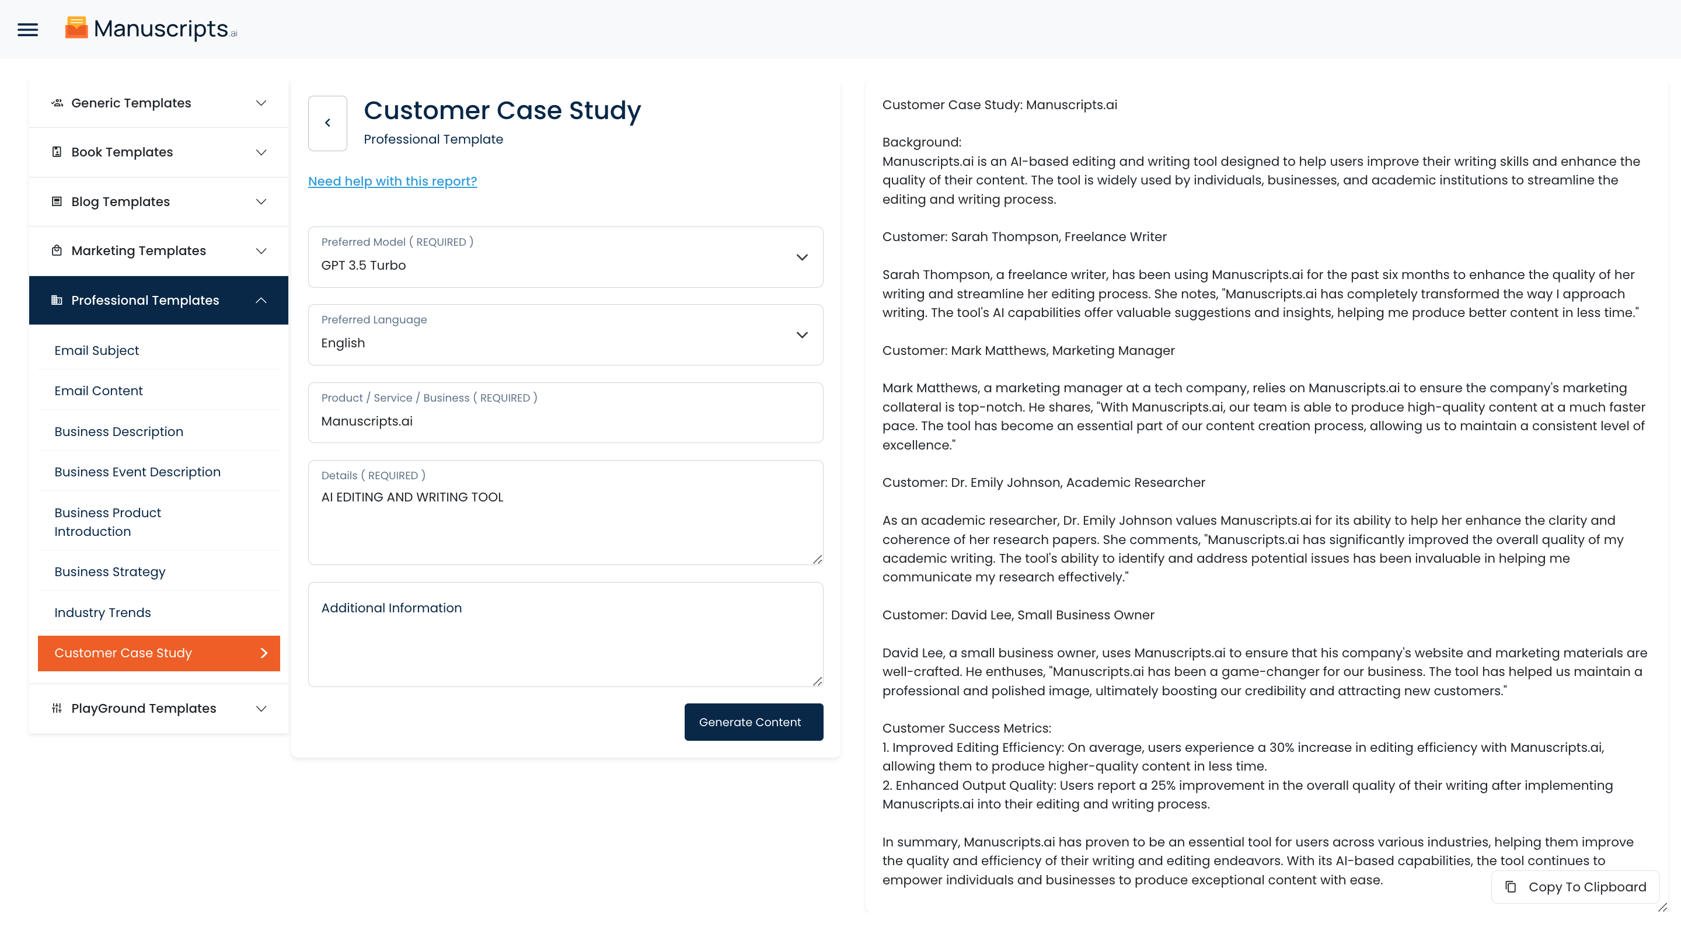Click the Generic Templates people icon
Image resolution: width=1681 pixels, height=948 pixels.
57,103
